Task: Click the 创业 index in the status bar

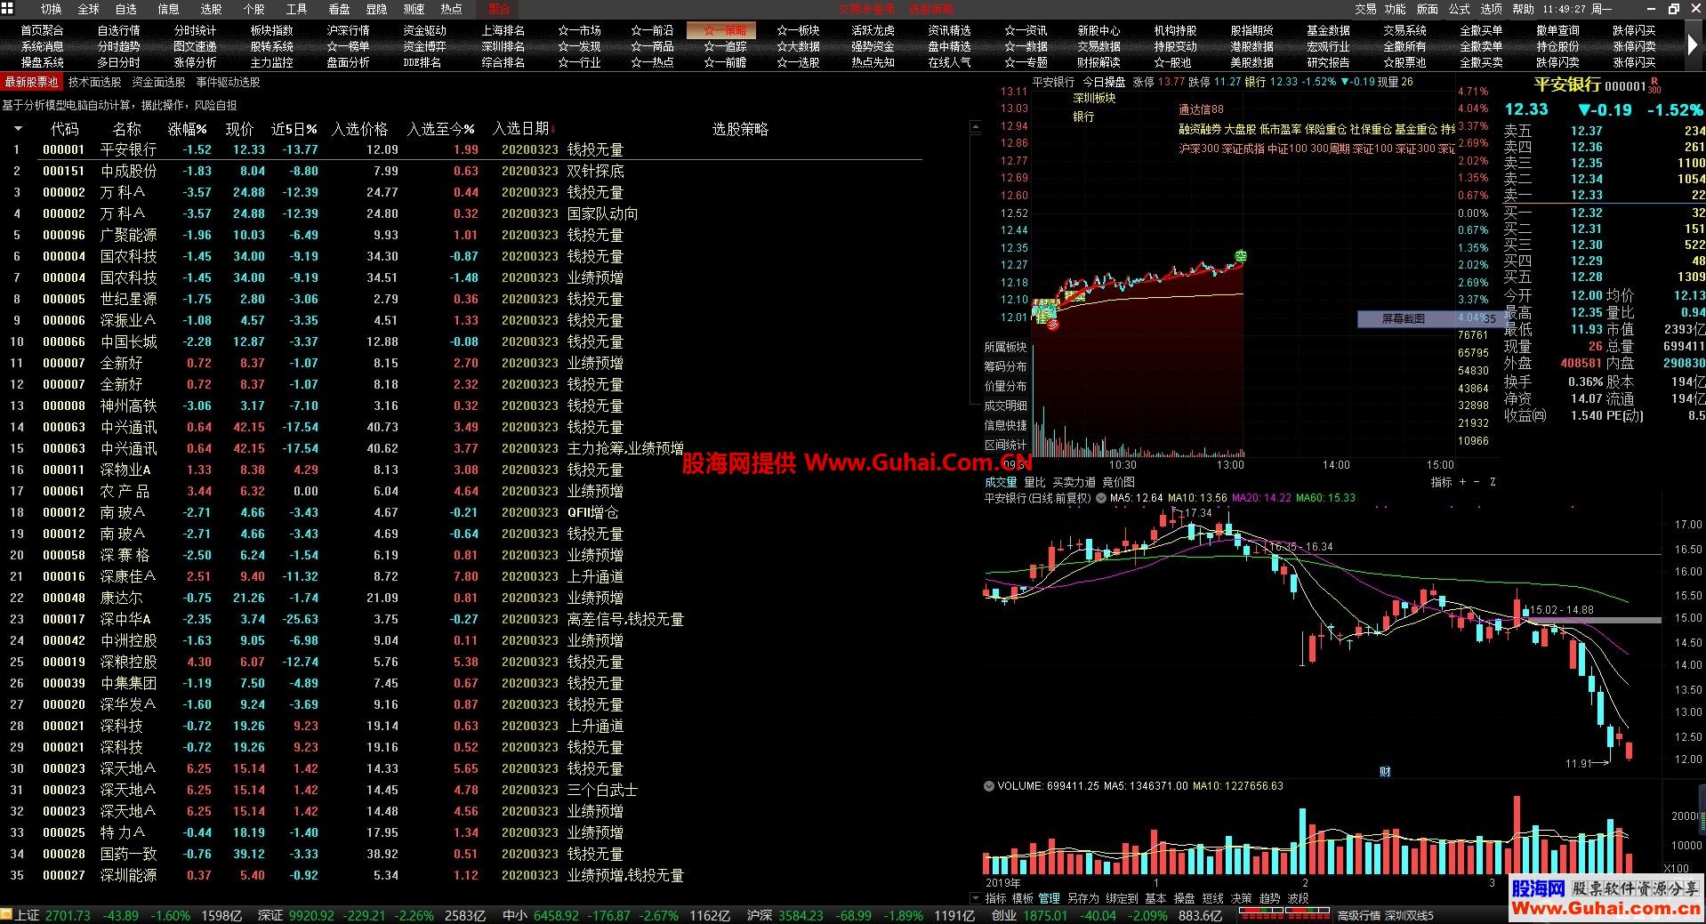Action: point(1003,915)
